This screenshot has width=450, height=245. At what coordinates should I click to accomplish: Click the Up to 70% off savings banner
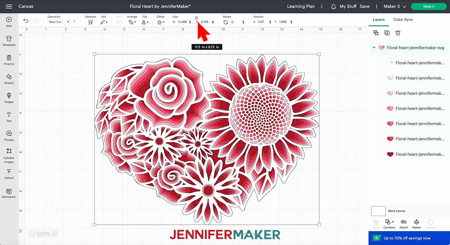(x=409, y=238)
